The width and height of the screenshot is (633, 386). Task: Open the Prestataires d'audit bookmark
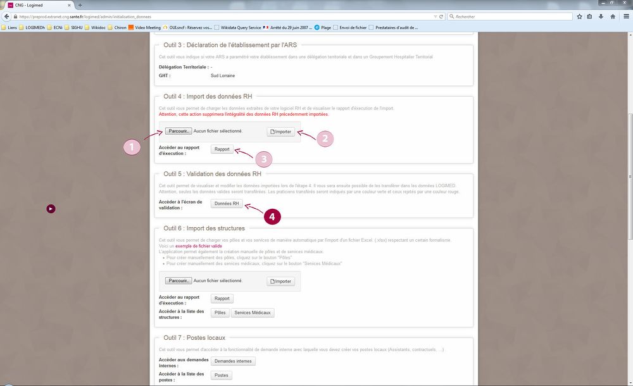coord(393,27)
